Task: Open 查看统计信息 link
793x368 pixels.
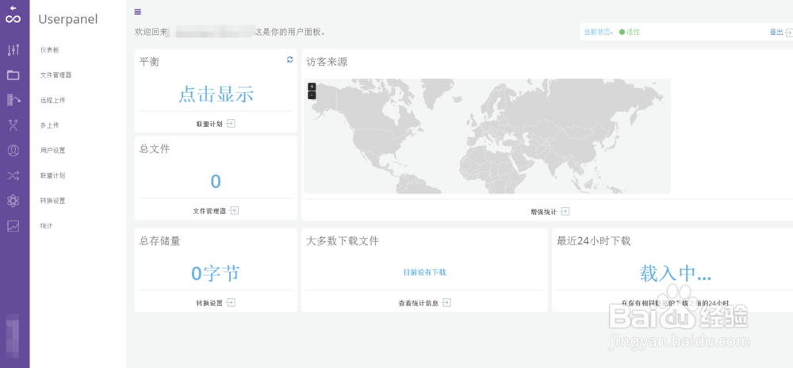Action: coord(418,303)
